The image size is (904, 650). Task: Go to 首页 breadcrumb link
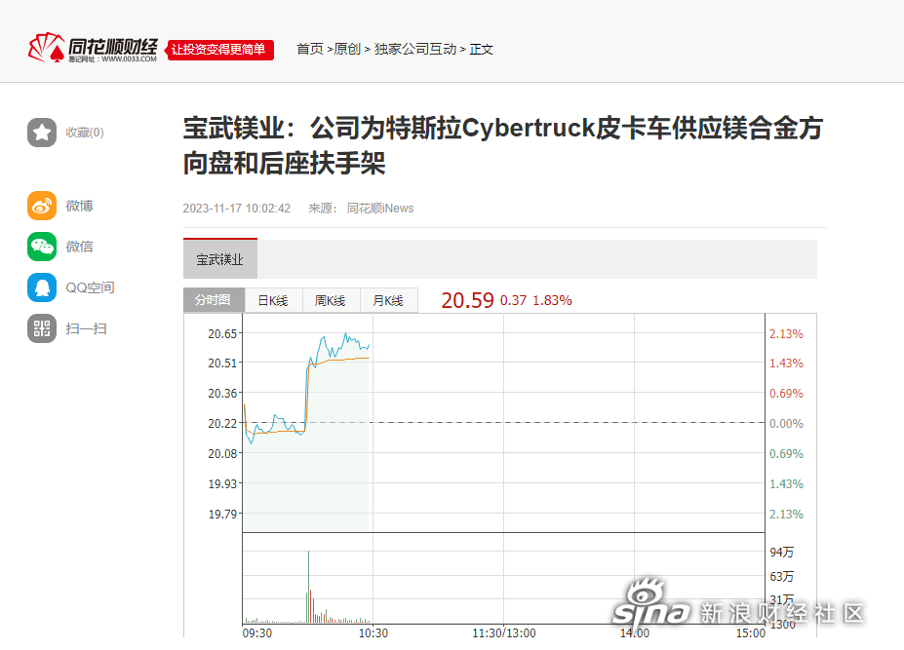[309, 50]
